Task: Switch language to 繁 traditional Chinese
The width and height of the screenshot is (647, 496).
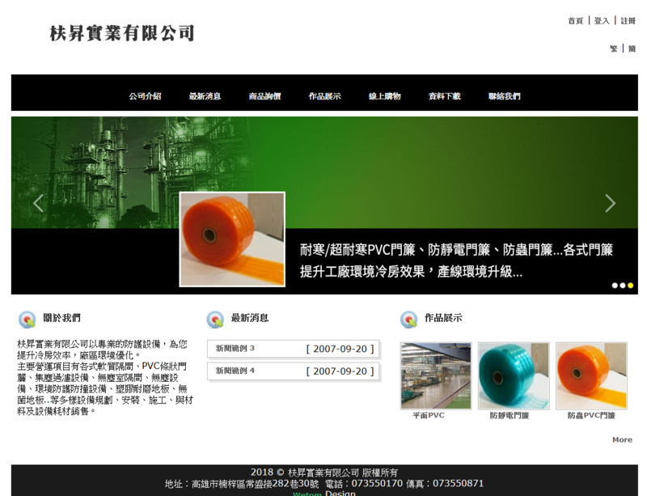Action: point(614,49)
